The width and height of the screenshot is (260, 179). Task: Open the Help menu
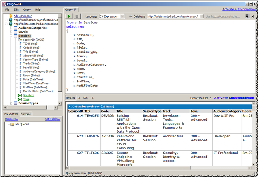pos(38,10)
